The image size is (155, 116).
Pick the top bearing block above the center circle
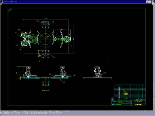(x=45, y=25)
